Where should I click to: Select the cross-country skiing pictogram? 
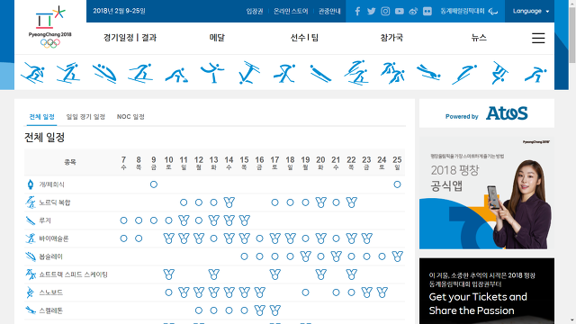pyautogui.click(x=140, y=73)
